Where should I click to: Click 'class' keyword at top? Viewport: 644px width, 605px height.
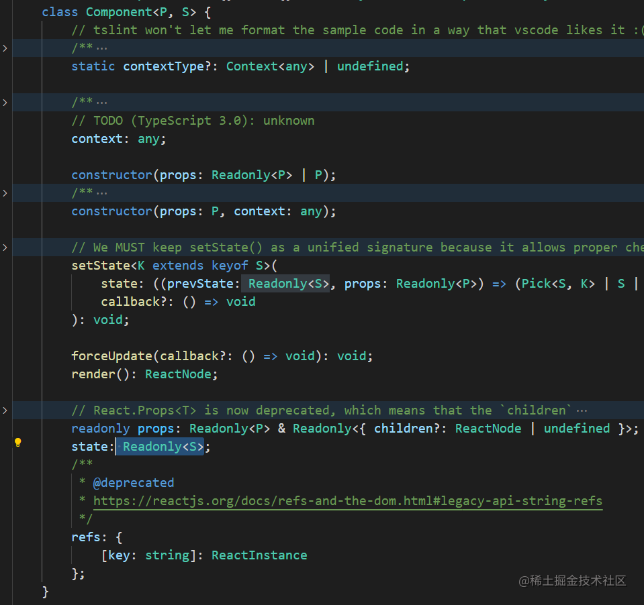pos(60,12)
